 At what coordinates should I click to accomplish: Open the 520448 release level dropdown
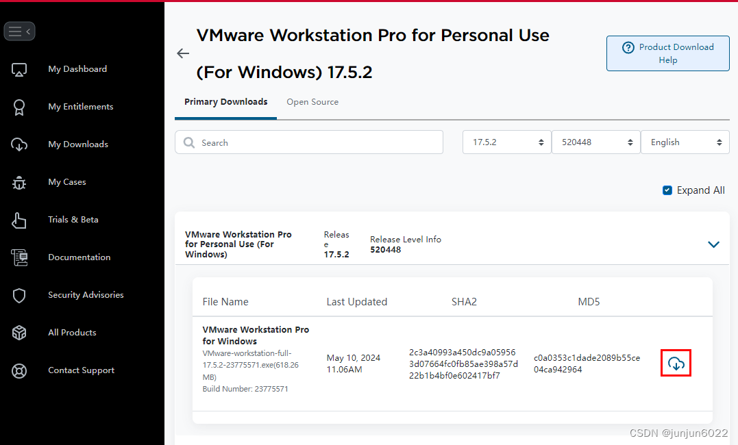point(596,142)
